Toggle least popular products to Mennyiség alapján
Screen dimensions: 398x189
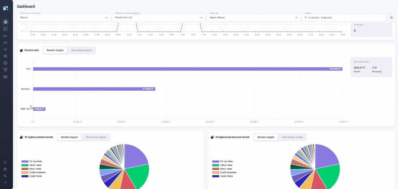point(293,137)
